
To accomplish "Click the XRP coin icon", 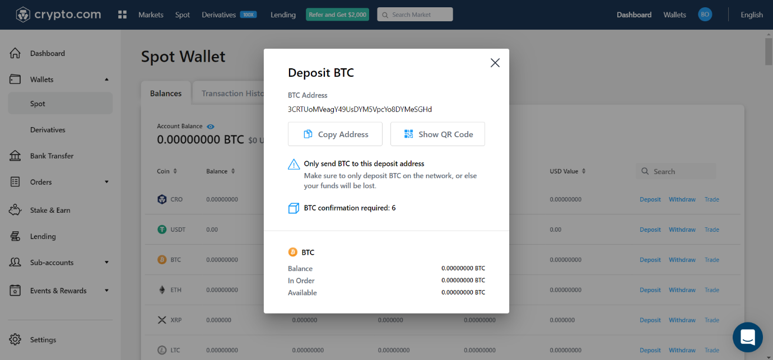I will pos(162,320).
